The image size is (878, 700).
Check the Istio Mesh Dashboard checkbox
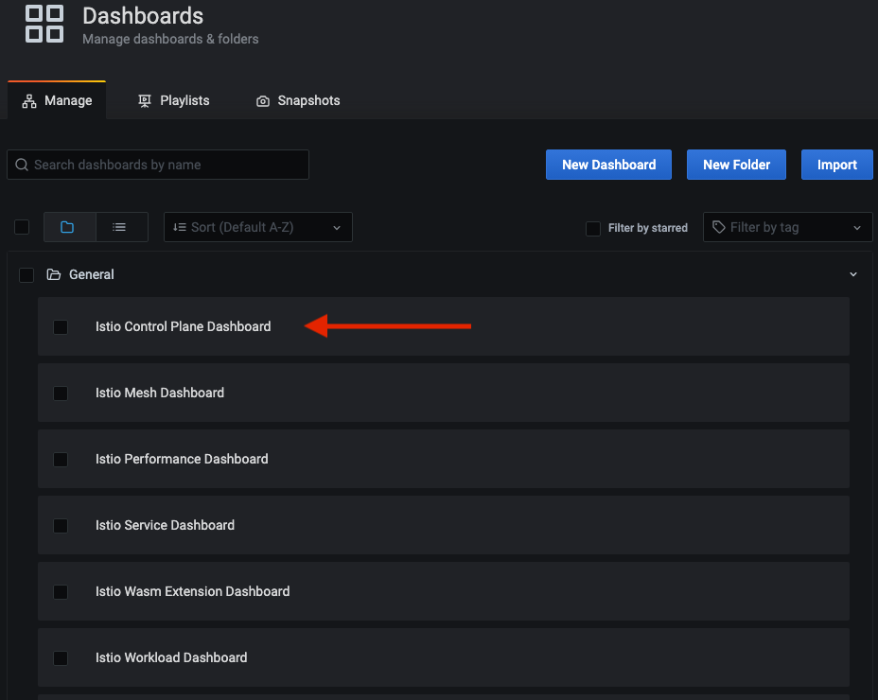coord(61,394)
